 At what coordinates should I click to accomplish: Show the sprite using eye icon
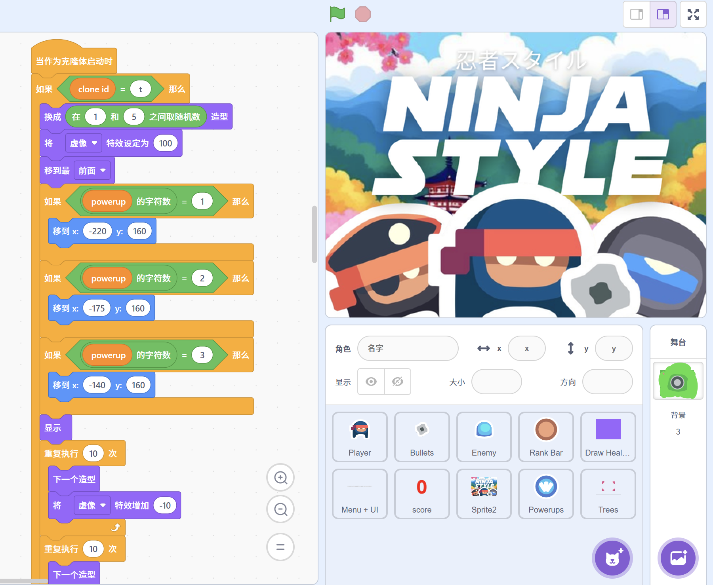(x=371, y=382)
